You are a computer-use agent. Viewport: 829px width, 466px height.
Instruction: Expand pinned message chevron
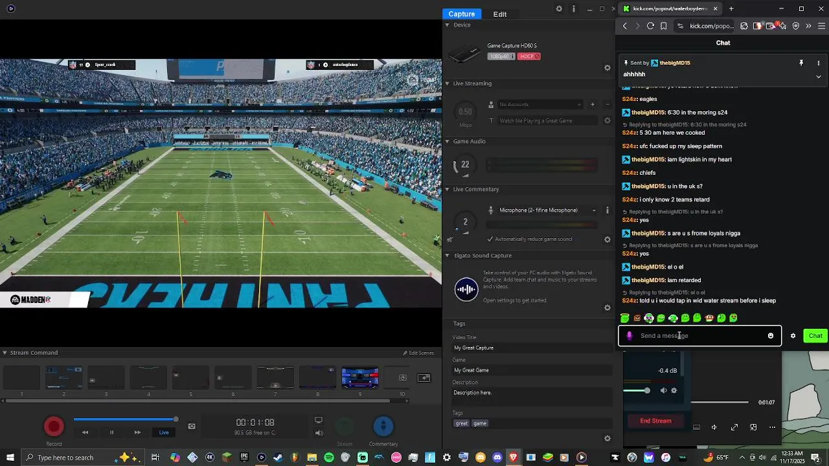coord(819,76)
